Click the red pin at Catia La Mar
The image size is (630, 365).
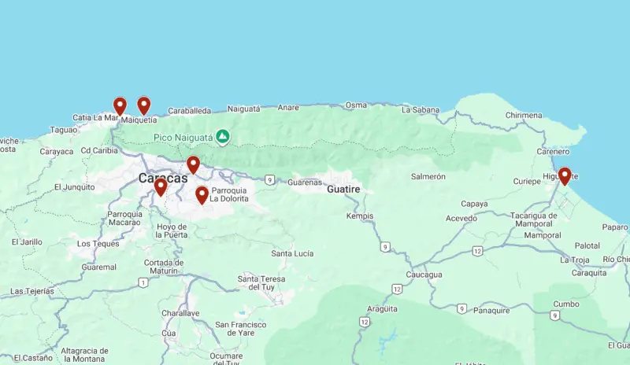click(x=120, y=106)
